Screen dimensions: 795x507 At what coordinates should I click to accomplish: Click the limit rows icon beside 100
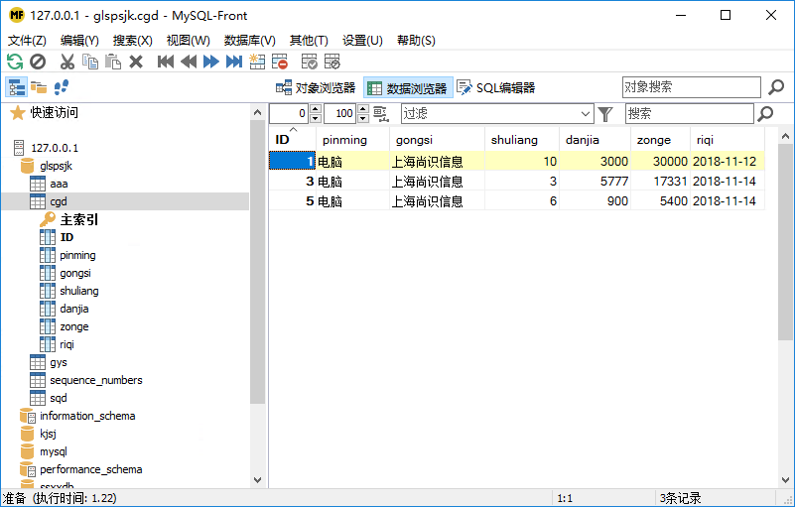(381, 114)
